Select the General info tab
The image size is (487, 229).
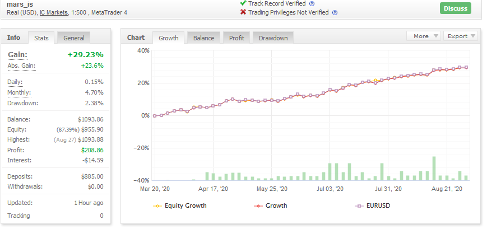(73, 38)
